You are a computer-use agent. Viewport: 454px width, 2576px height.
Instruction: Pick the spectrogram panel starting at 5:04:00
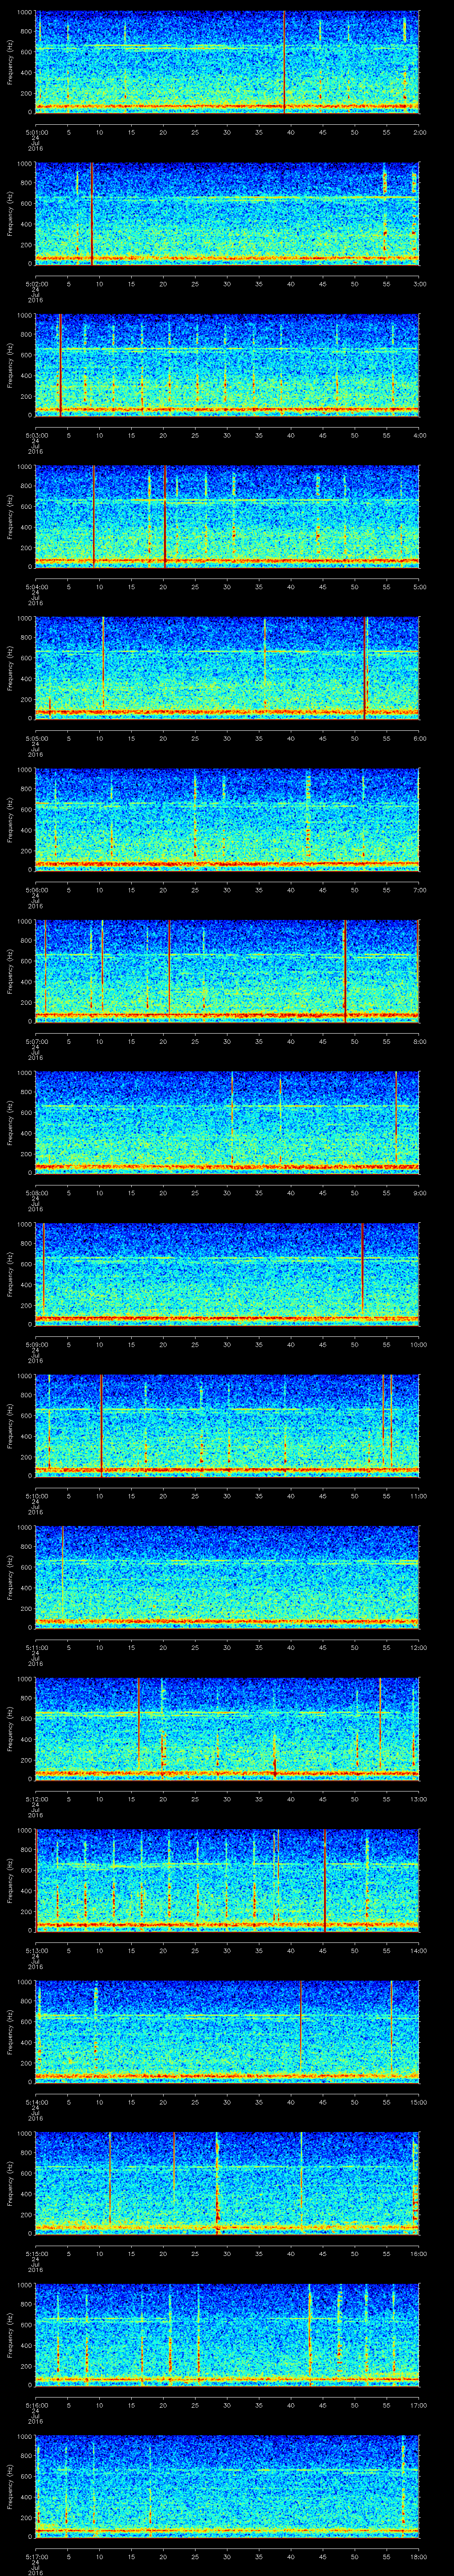pyautogui.click(x=227, y=516)
